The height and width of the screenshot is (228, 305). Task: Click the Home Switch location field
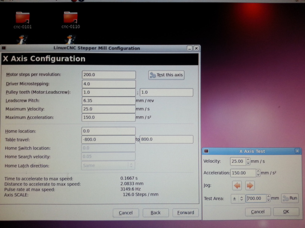[x=108, y=148]
